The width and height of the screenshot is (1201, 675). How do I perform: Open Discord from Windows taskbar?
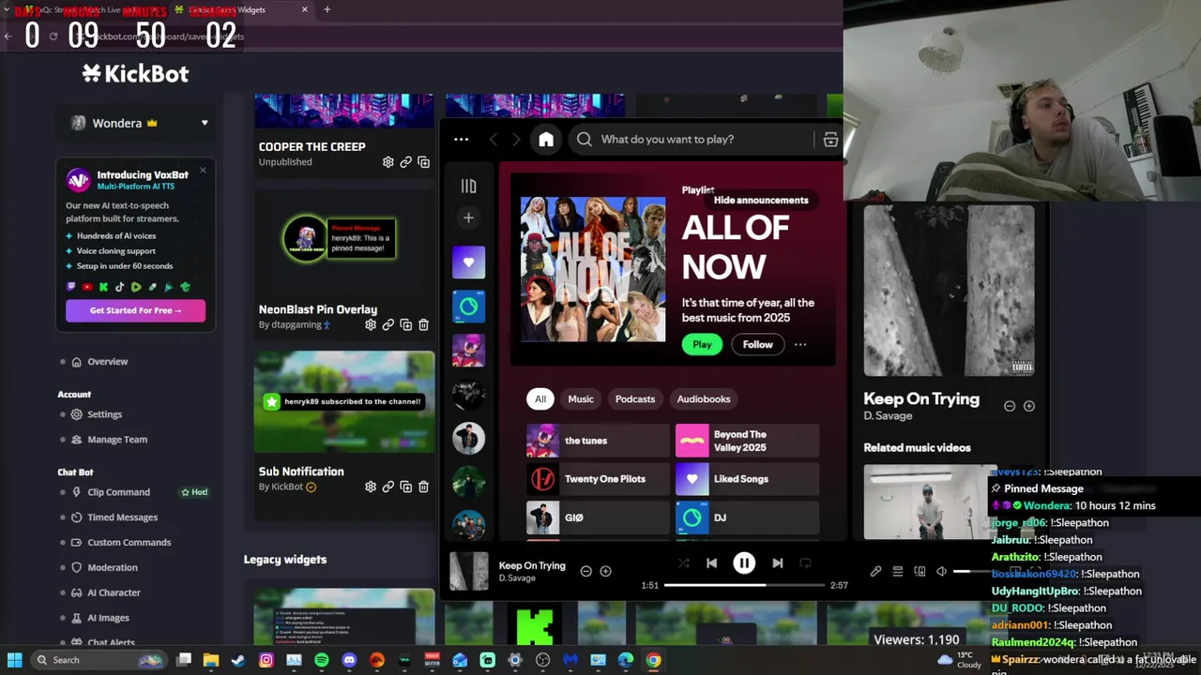pyautogui.click(x=349, y=660)
